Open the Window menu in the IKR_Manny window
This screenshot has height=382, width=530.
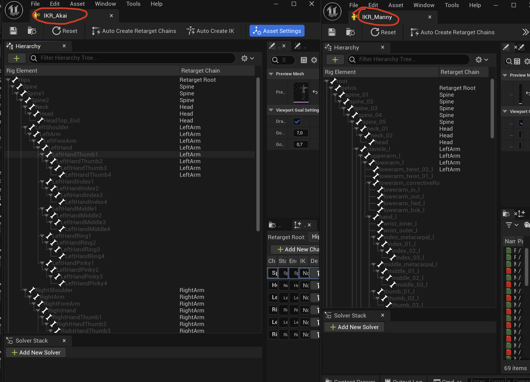pos(423,5)
